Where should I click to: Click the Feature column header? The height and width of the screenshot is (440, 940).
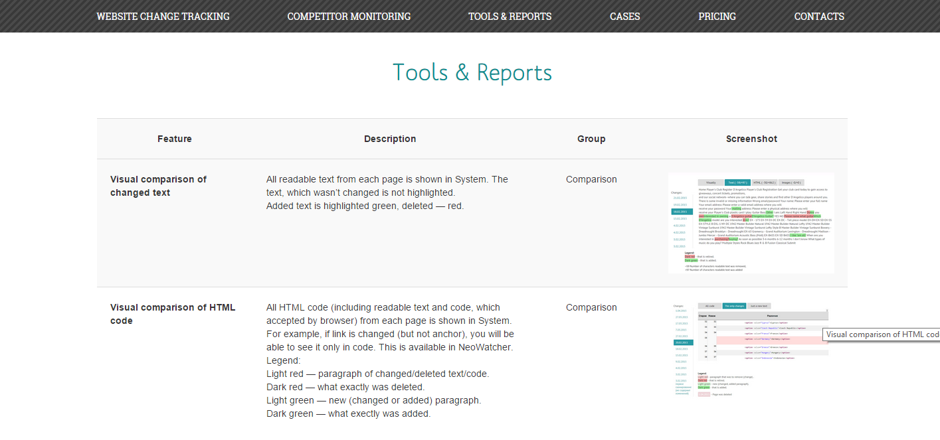(x=175, y=139)
